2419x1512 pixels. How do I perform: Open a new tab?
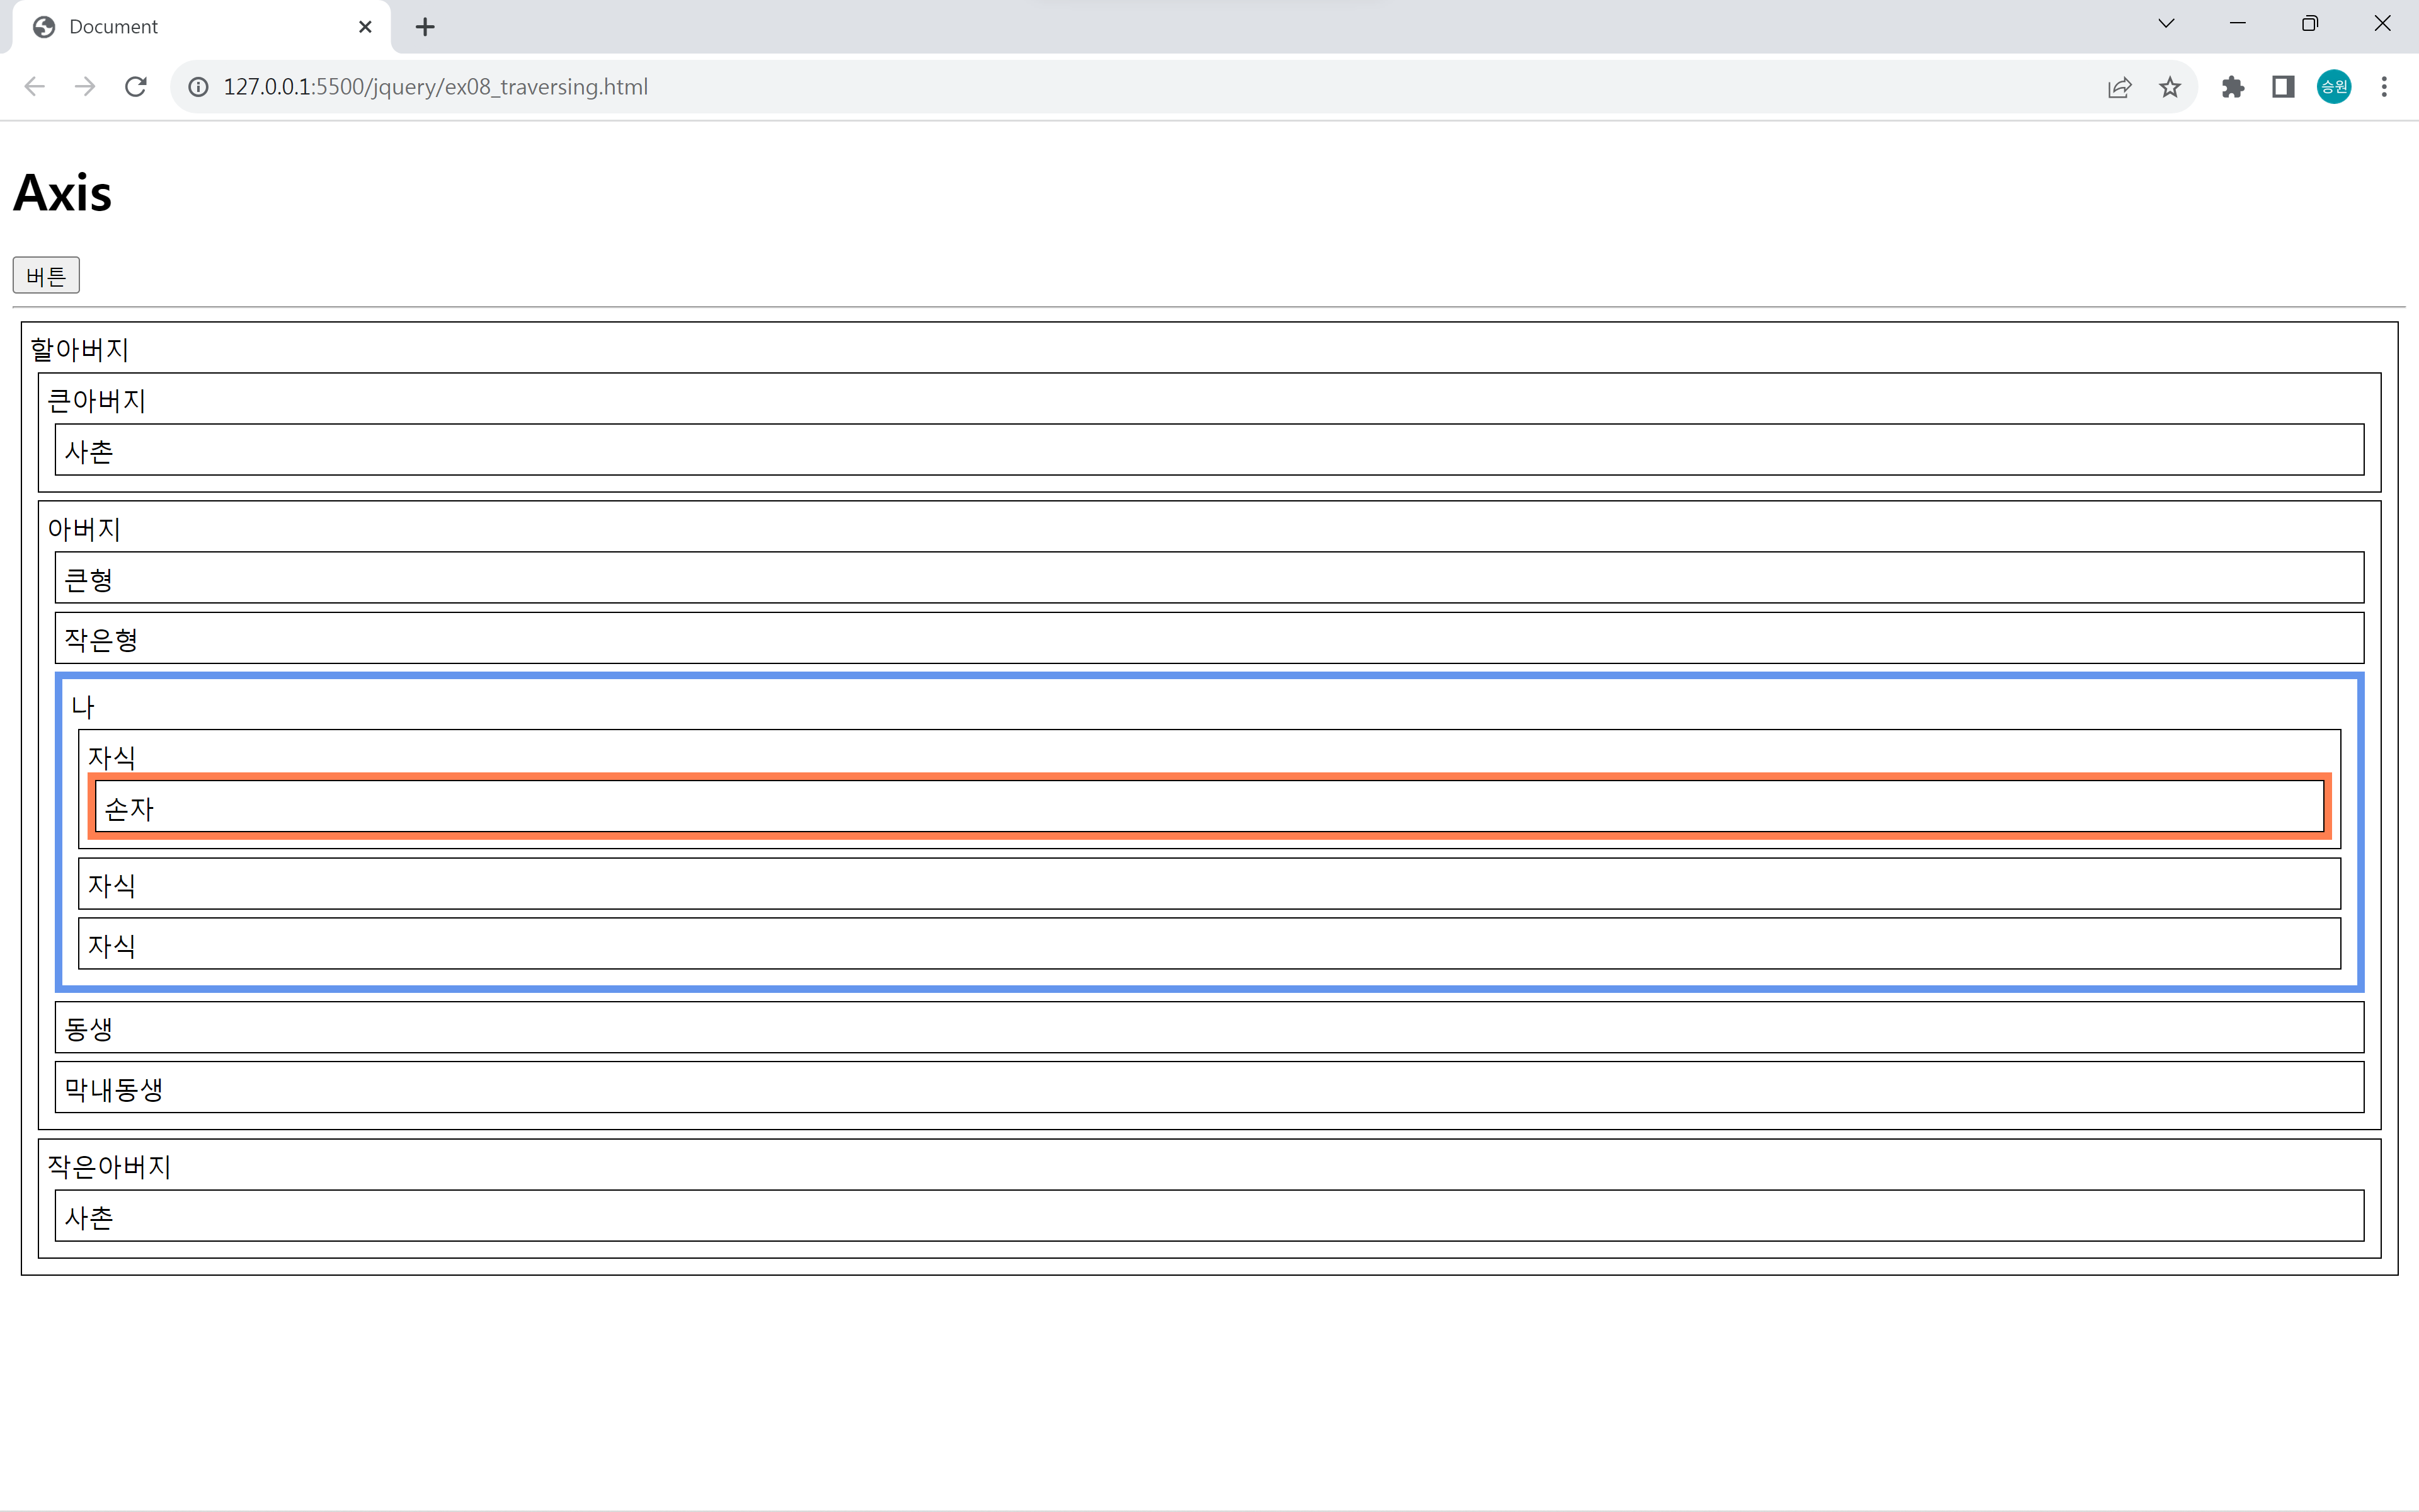pyautogui.click(x=425, y=27)
